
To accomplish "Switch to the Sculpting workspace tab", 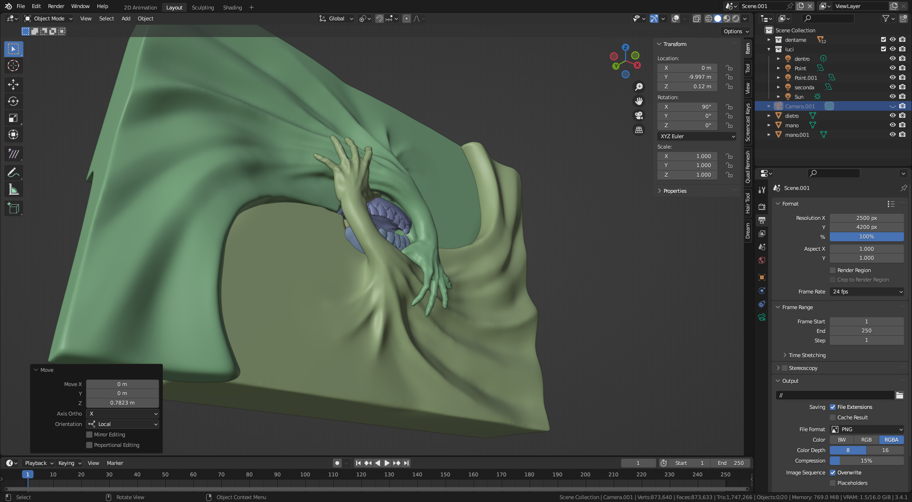I will pos(203,8).
